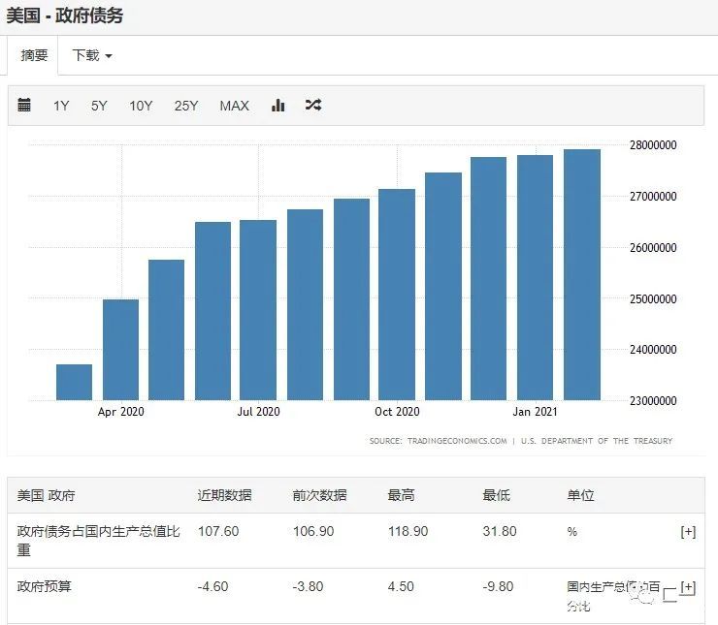718x625 pixels.
Task: Open 政府预算 indicator link
Action: pyautogui.click(x=44, y=586)
